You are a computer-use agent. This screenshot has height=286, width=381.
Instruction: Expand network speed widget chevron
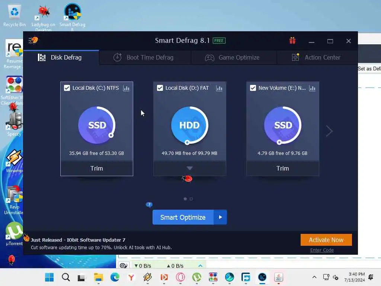[200, 266]
